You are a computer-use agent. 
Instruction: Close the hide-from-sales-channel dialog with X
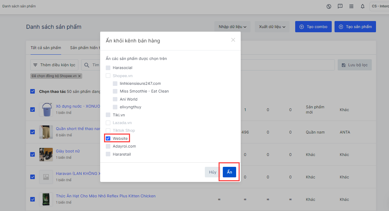[233, 40]
